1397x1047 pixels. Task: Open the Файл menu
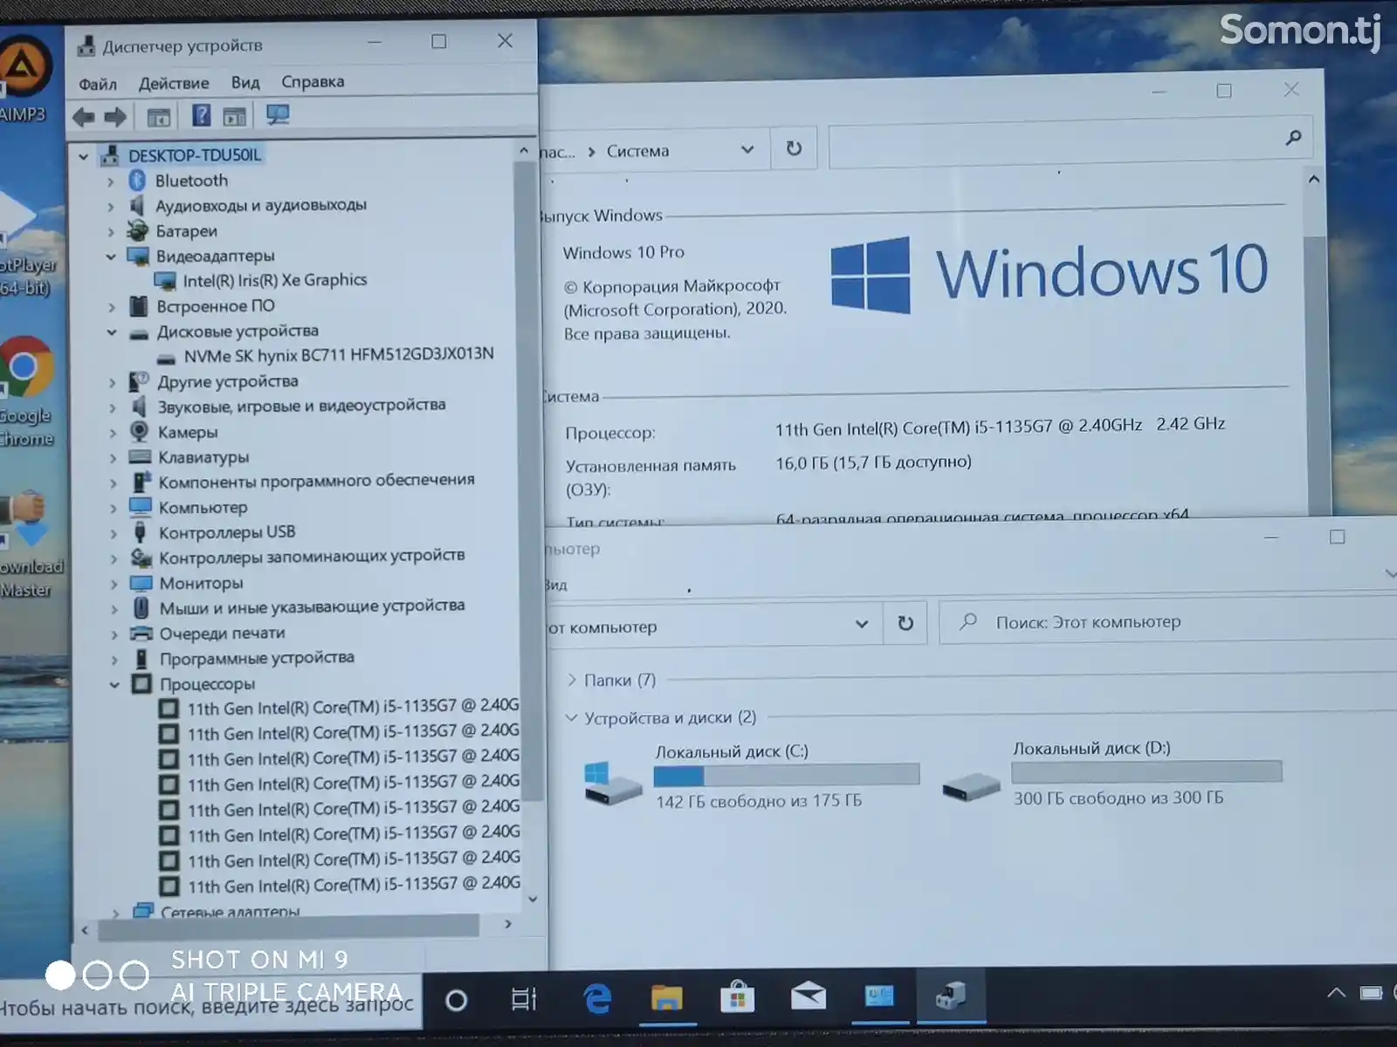(98, 84)
